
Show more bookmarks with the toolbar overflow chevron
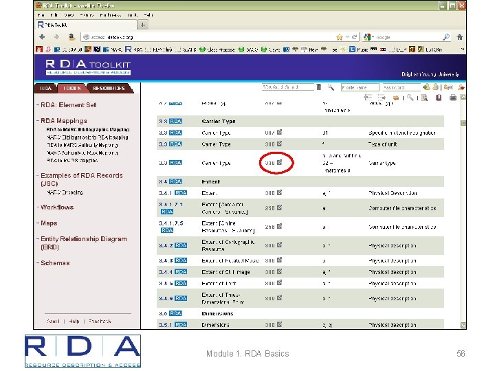pos(462,49)
